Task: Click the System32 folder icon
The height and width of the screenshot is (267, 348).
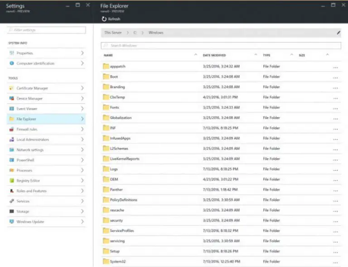Action: pos(106,262)
